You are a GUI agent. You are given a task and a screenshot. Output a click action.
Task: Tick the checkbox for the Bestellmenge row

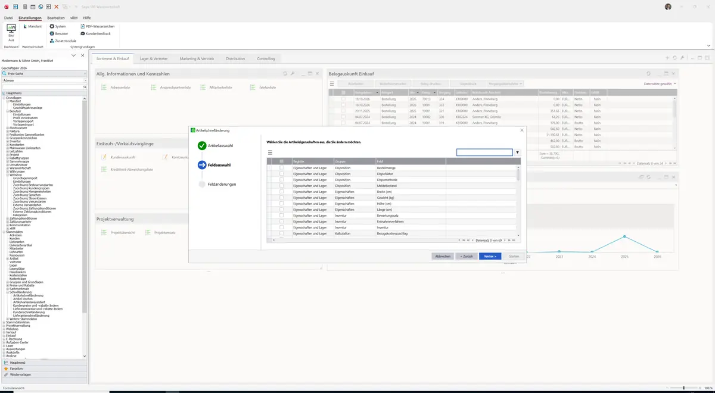point(282,168)
